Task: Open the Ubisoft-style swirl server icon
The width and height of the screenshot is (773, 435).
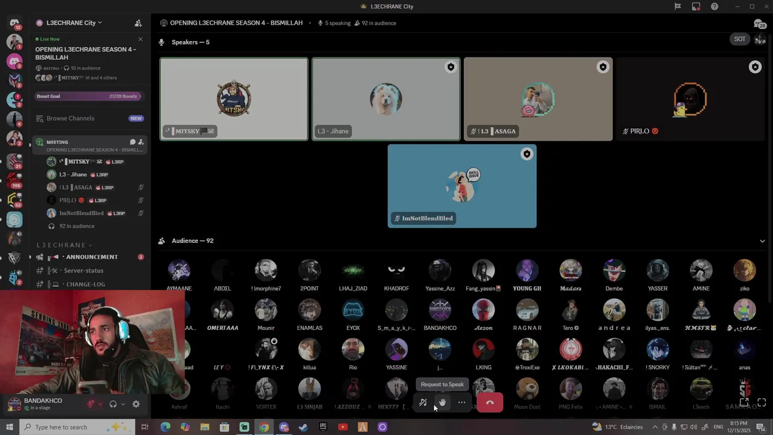Action: point(14,219)
